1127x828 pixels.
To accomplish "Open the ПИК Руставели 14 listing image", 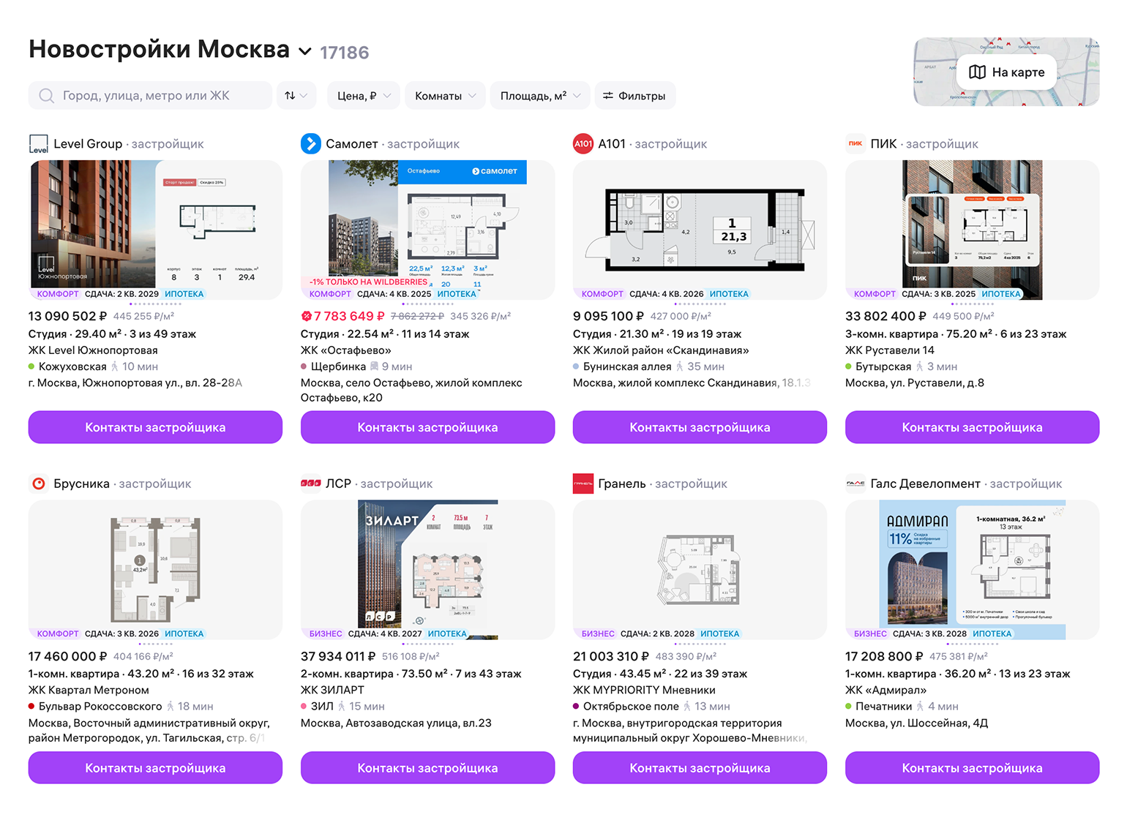I will pyautogui.click(x=972, y=230).
